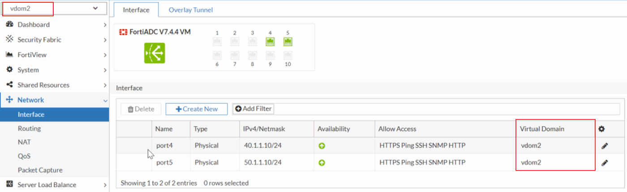Select the Interface tab
The image size is (627, 192).
(x=136, y=9)
